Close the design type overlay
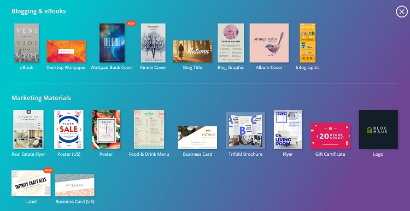The width and height of the screenshot is (410, 211). (402, 12)
